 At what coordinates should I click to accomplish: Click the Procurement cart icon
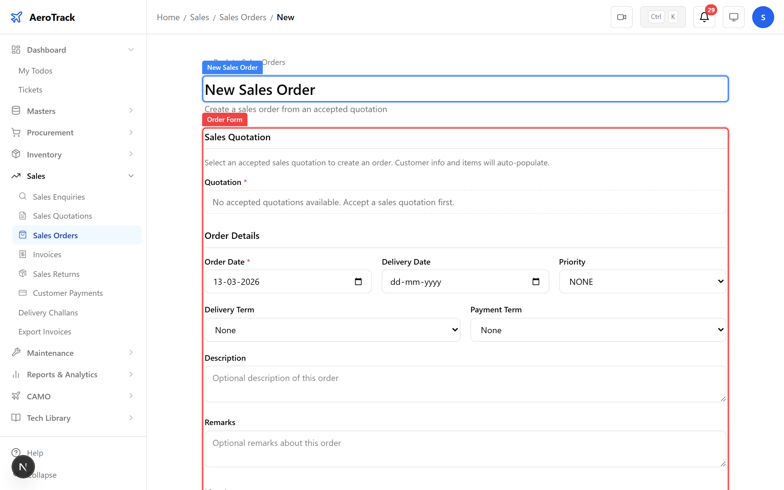pyautogui.click(x=16, y=132)
